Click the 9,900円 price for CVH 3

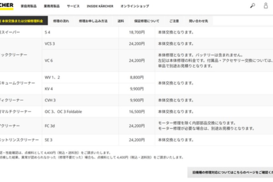[137, 100]
